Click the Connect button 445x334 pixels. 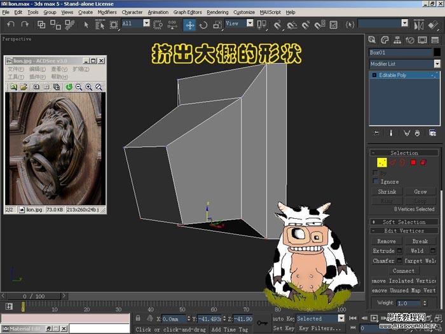404,270
